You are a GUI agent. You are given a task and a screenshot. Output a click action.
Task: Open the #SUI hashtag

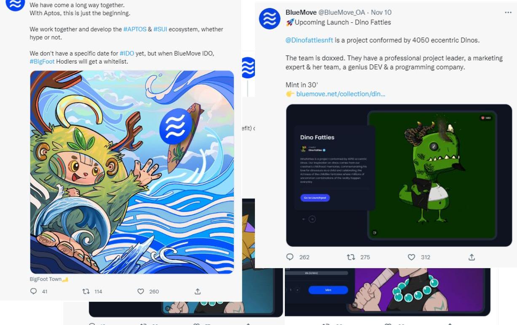point(160,29)
